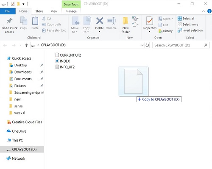Click the refresh icon beside the address bar

point(147,45)
